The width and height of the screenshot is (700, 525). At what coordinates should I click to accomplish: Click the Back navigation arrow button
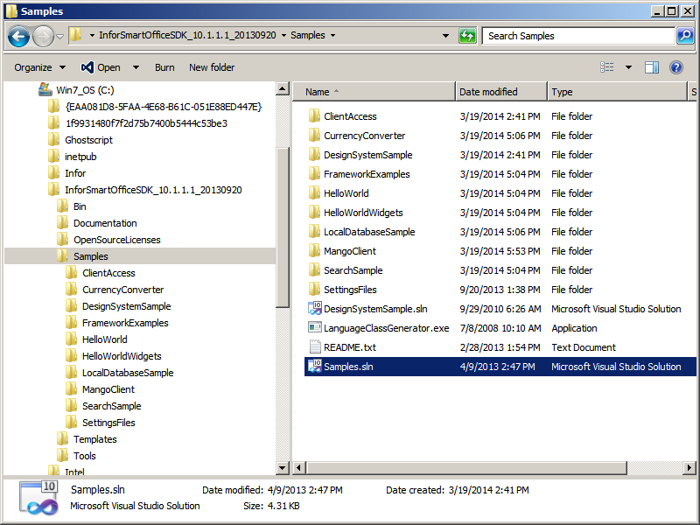pyautogui.click(x=19, y=36)
